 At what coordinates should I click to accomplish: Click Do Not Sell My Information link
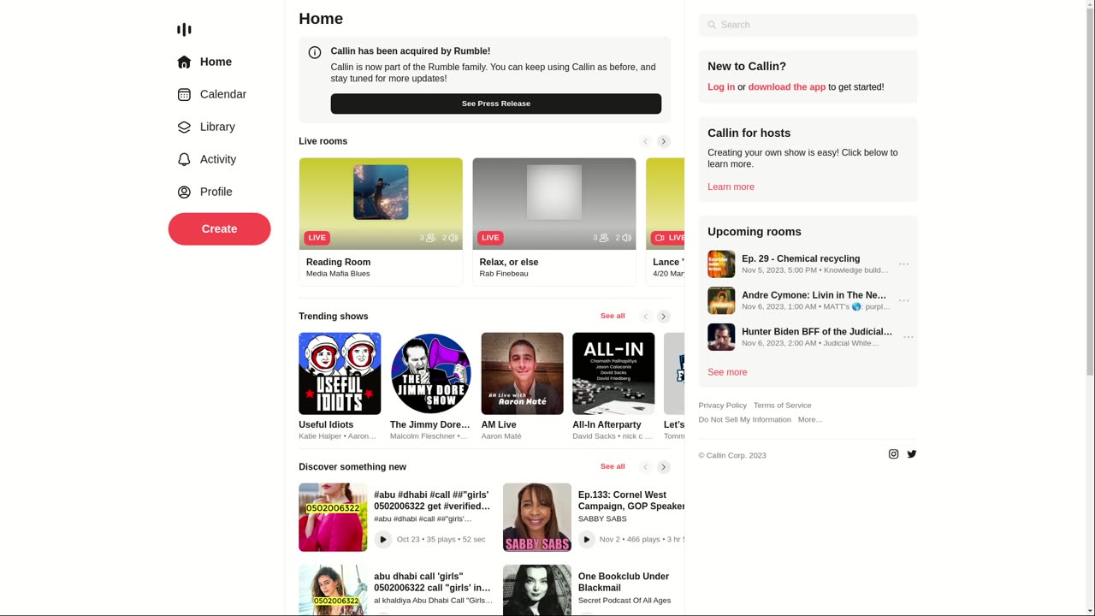coord(745,420)
